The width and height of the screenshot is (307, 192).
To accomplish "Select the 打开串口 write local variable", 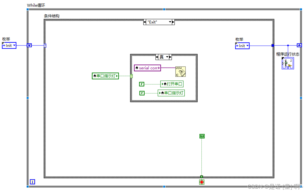I will click(x=172, y=84).
